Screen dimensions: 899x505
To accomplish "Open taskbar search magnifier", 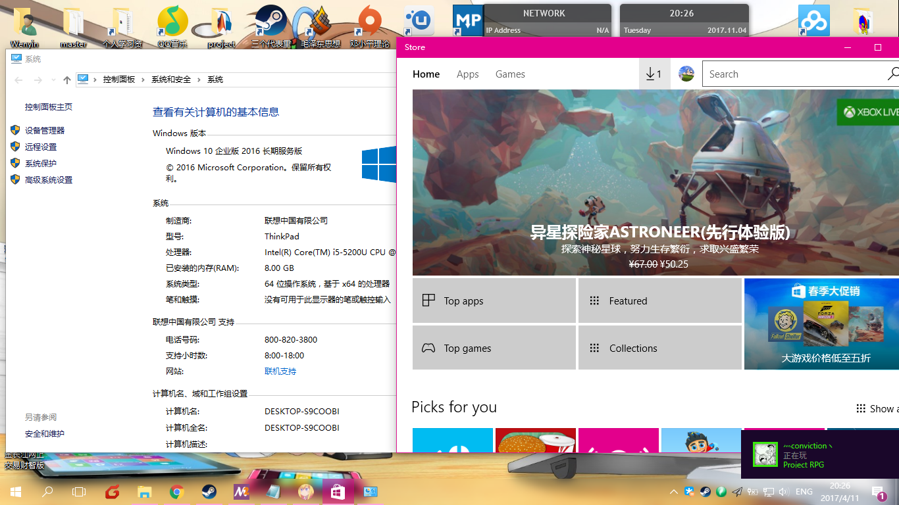I will click(47, 491).
